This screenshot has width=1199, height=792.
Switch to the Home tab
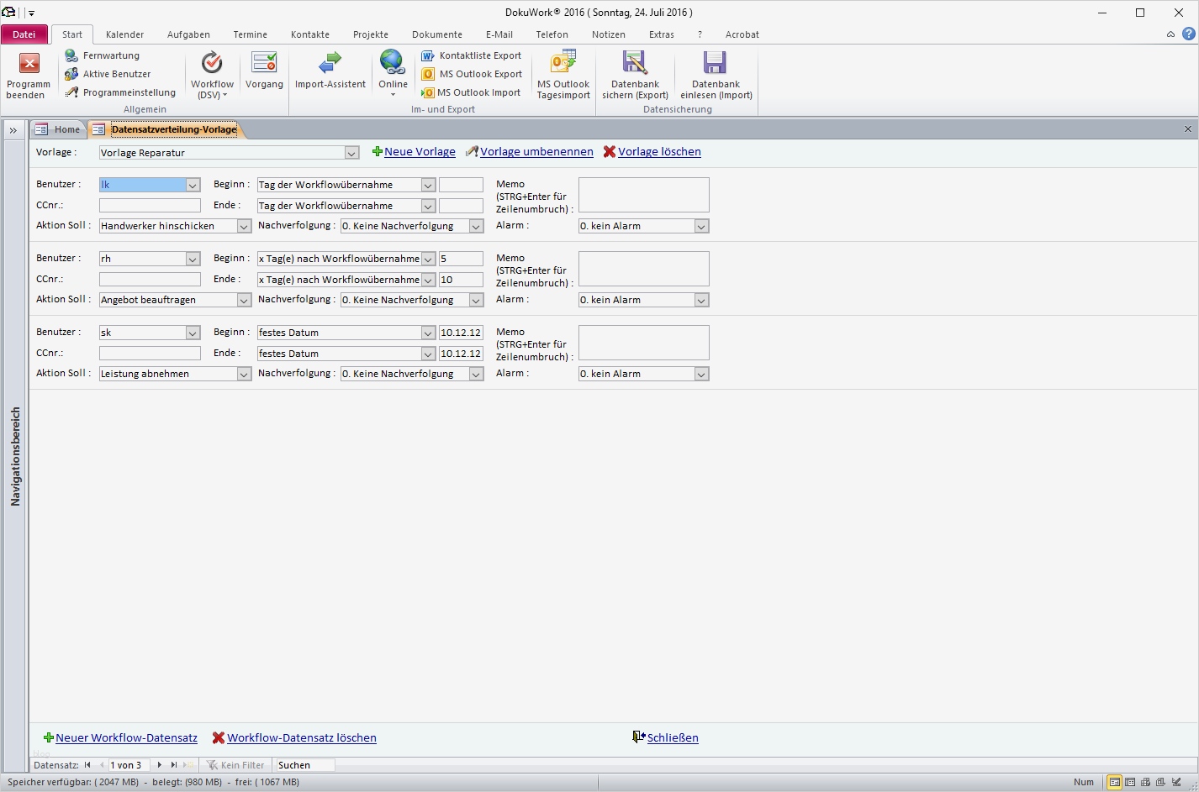coord(58,129)
